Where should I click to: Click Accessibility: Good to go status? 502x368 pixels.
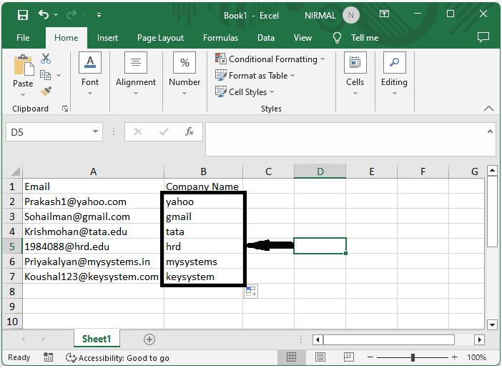point(117,357)
